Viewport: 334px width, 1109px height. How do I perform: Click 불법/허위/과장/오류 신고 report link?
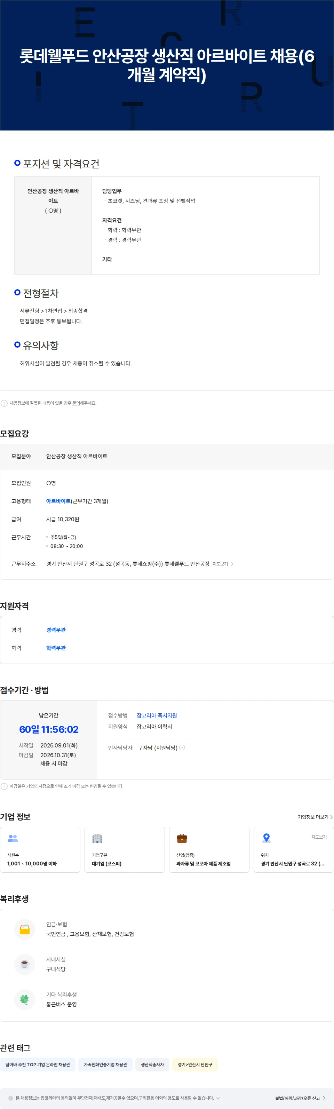301,1098
